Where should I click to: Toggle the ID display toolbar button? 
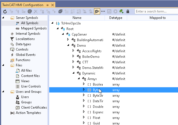point(97,11)
